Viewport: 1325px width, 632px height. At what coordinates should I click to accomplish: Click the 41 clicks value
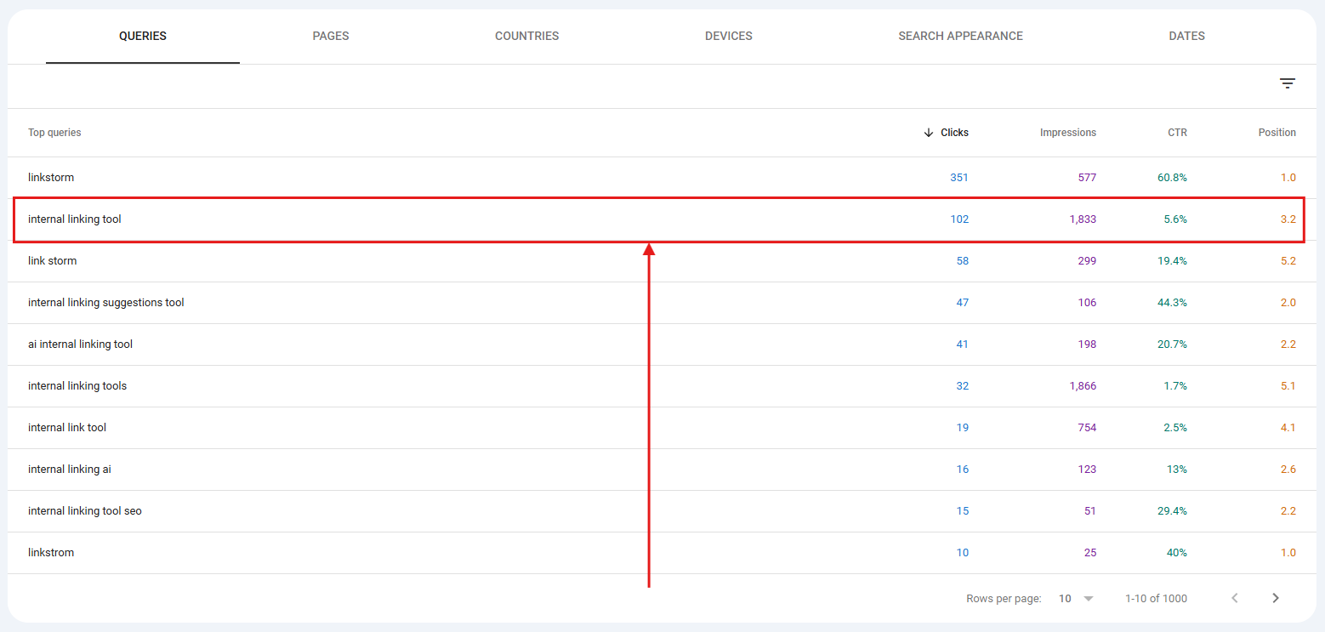click(x=963, y=344)
